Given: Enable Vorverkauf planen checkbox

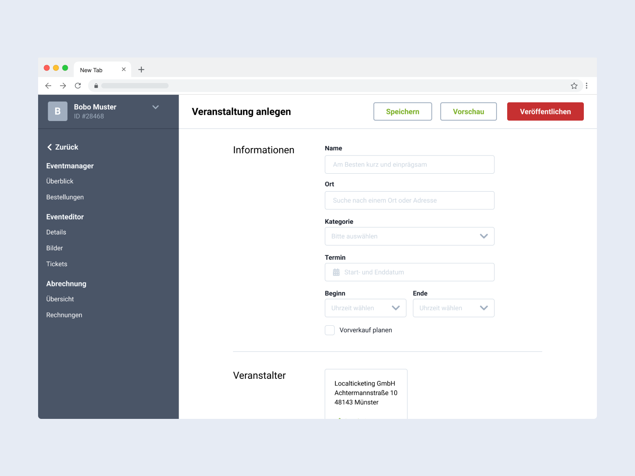Looking at the screenshot, I should (330, 330).
